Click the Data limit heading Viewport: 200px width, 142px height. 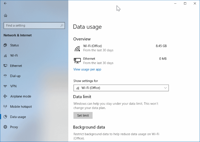click(82, 97)
